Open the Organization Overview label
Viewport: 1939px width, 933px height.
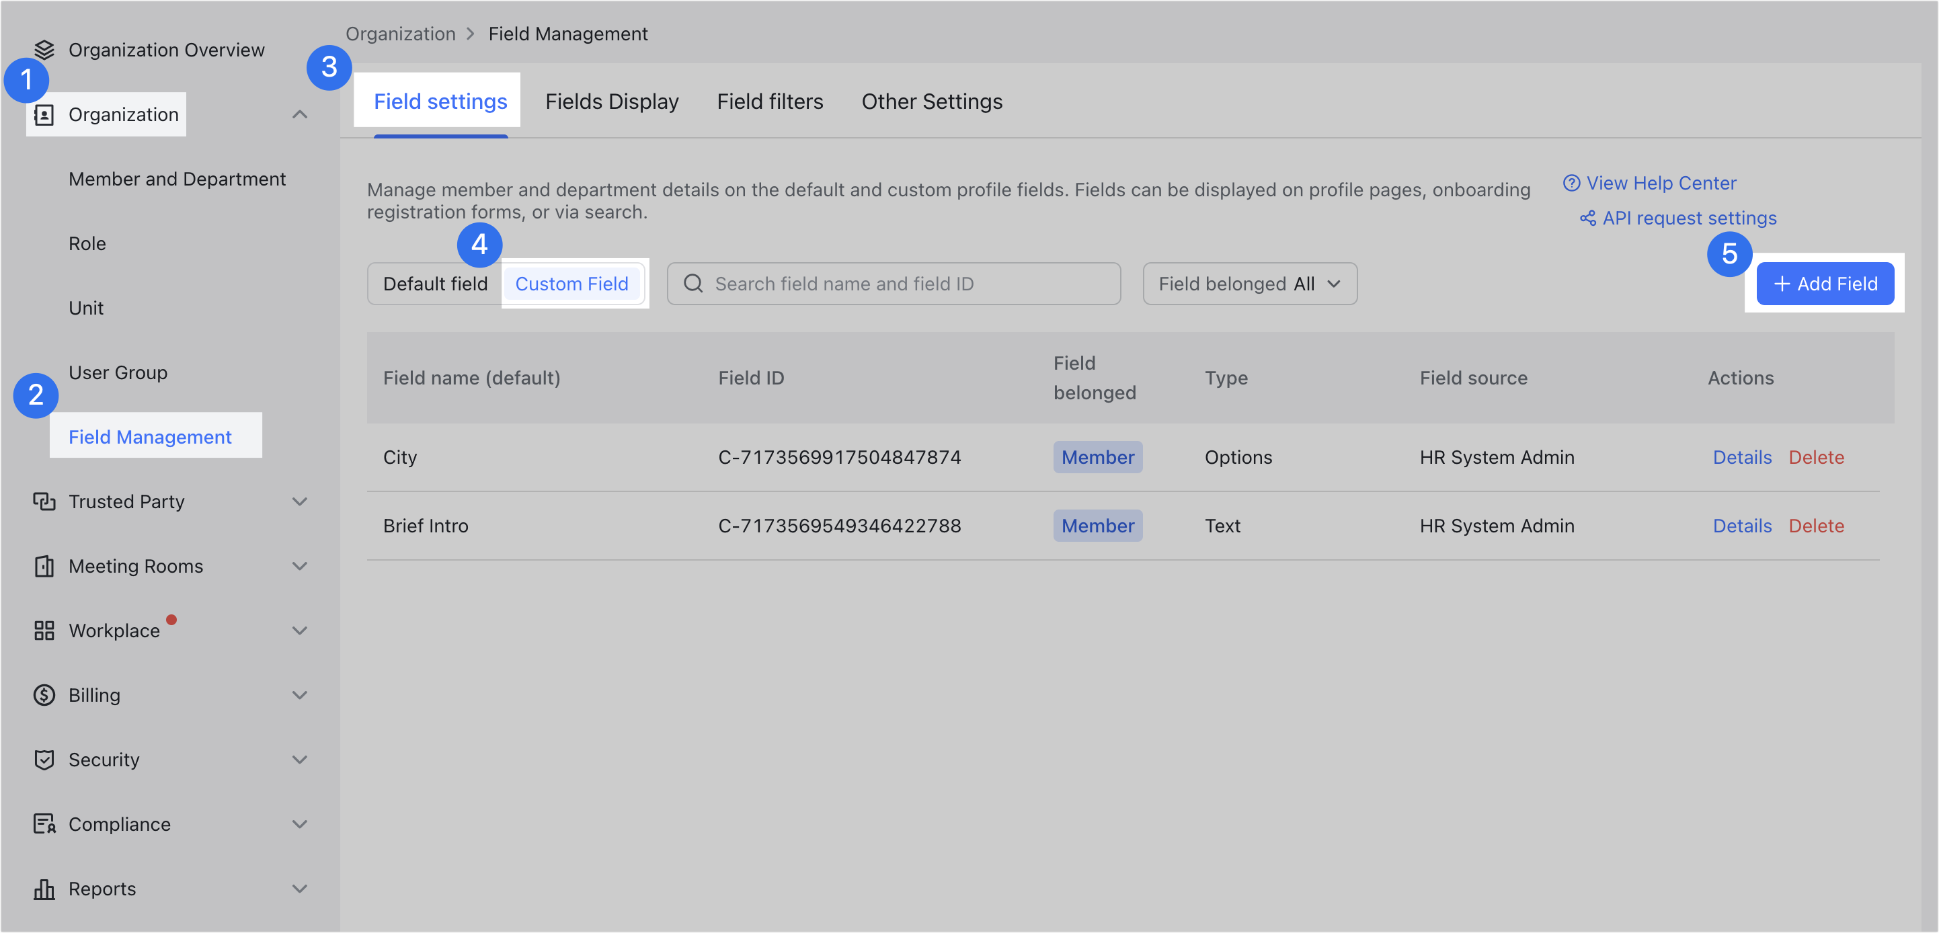click(166, 50)
